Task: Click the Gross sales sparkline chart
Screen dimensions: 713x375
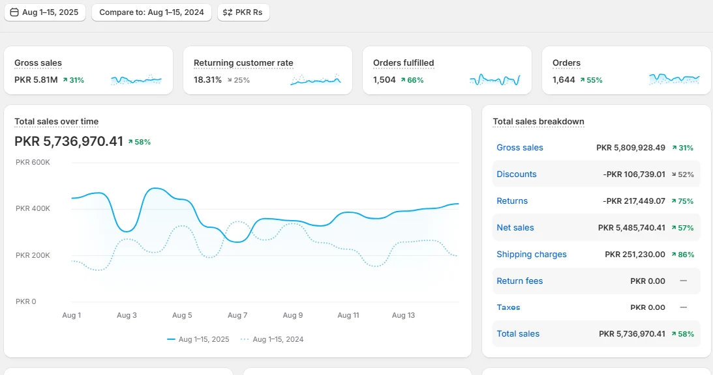Action: click(136, 80)
